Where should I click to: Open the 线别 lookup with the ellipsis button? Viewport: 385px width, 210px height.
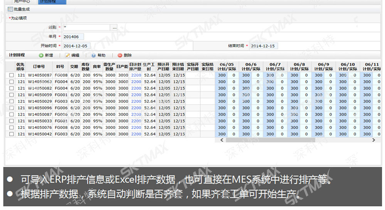point(114,28)
